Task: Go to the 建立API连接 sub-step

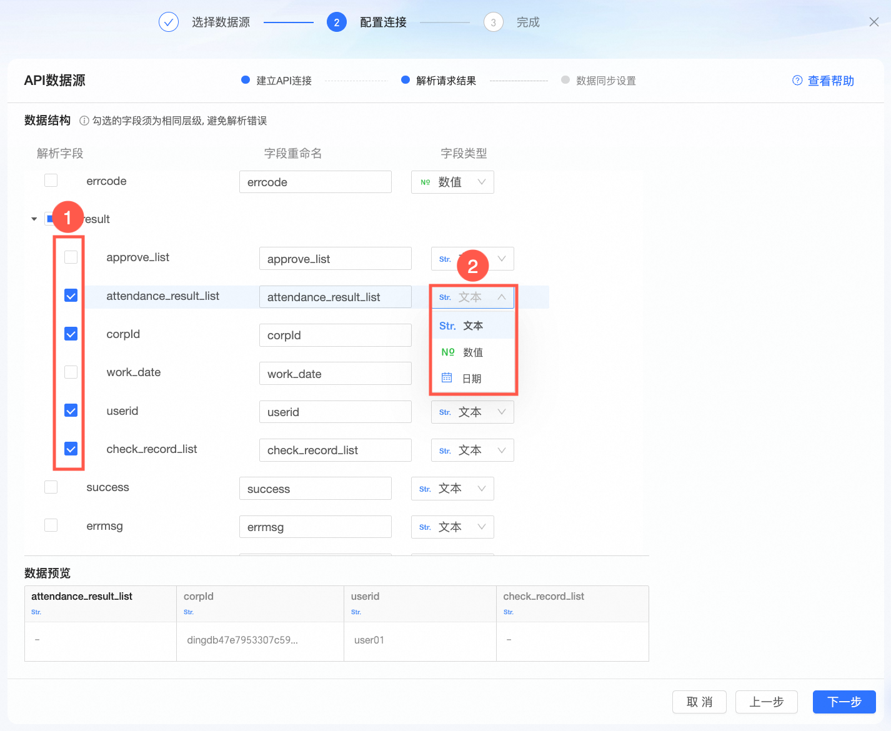Action: [x=277, y=81]
